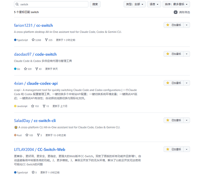Click 更新于 上个月 update time text
Screen dimensions: 199x178
pos(60,106)
